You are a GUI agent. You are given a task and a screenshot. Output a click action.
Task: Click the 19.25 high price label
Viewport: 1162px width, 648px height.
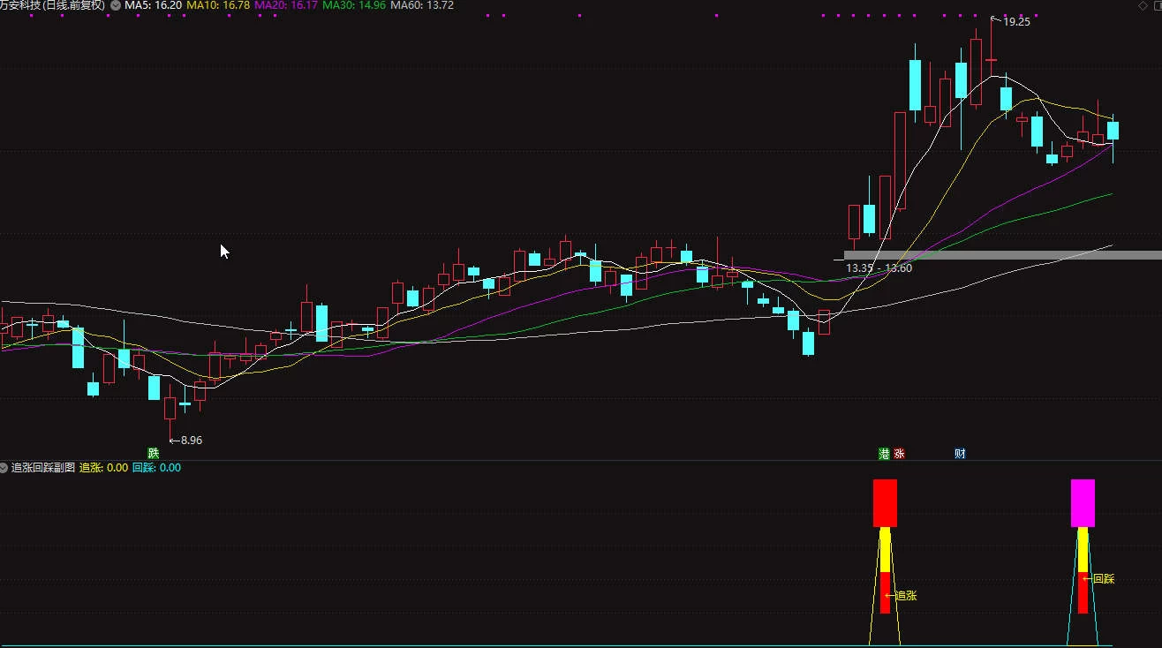coord(1016,22)
